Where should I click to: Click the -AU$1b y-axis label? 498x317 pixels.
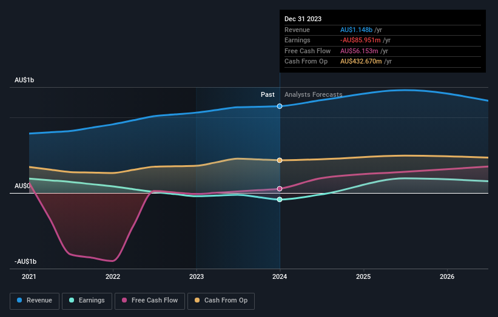(25, 261)
